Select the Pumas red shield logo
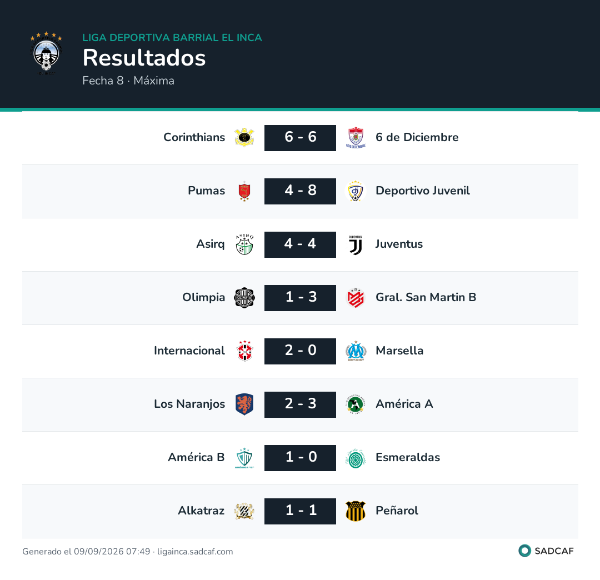 (244, 191)
